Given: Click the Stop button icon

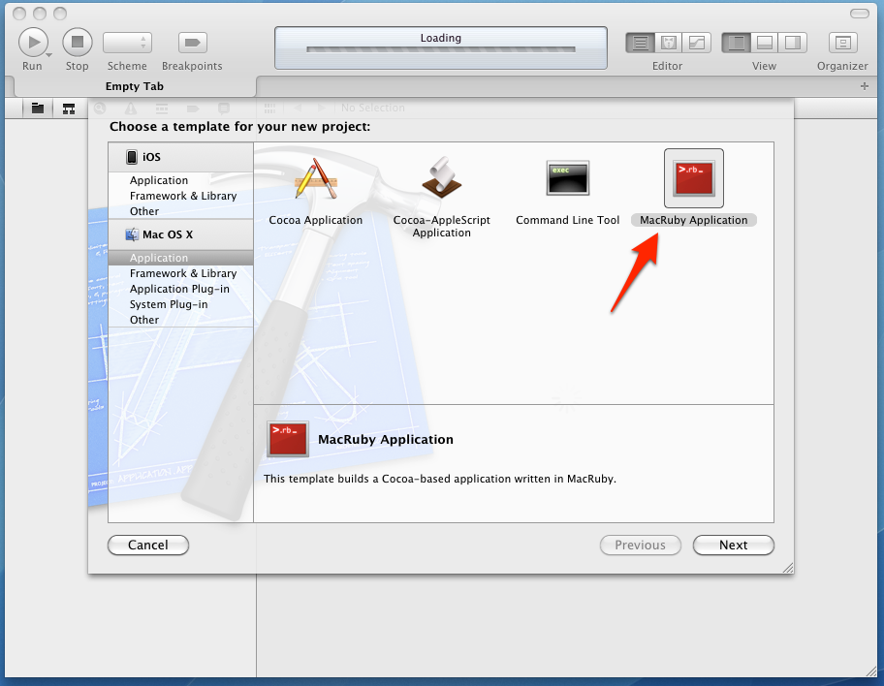Looking at the screenshot, I should [x=78, y=43].
